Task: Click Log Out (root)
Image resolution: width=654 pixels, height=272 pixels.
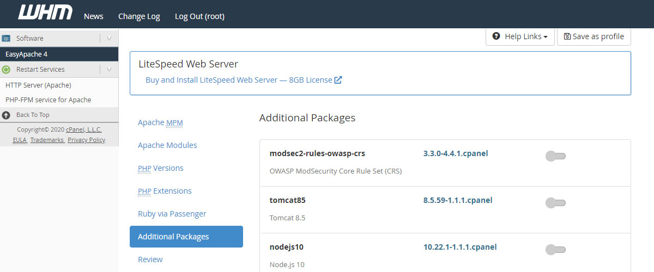Action: [199, 16]
